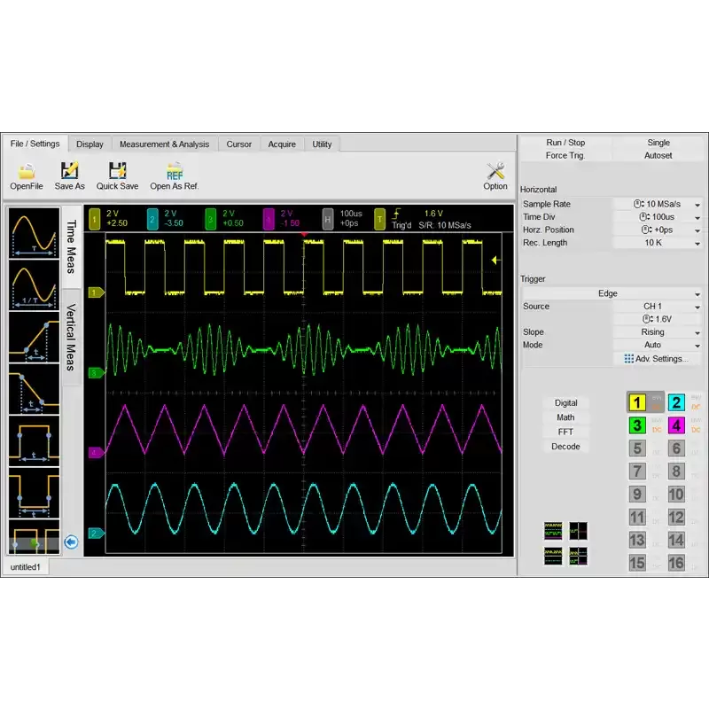Select the period measurement icon
This screenshot has width=709, height=709.
(34, 234)
